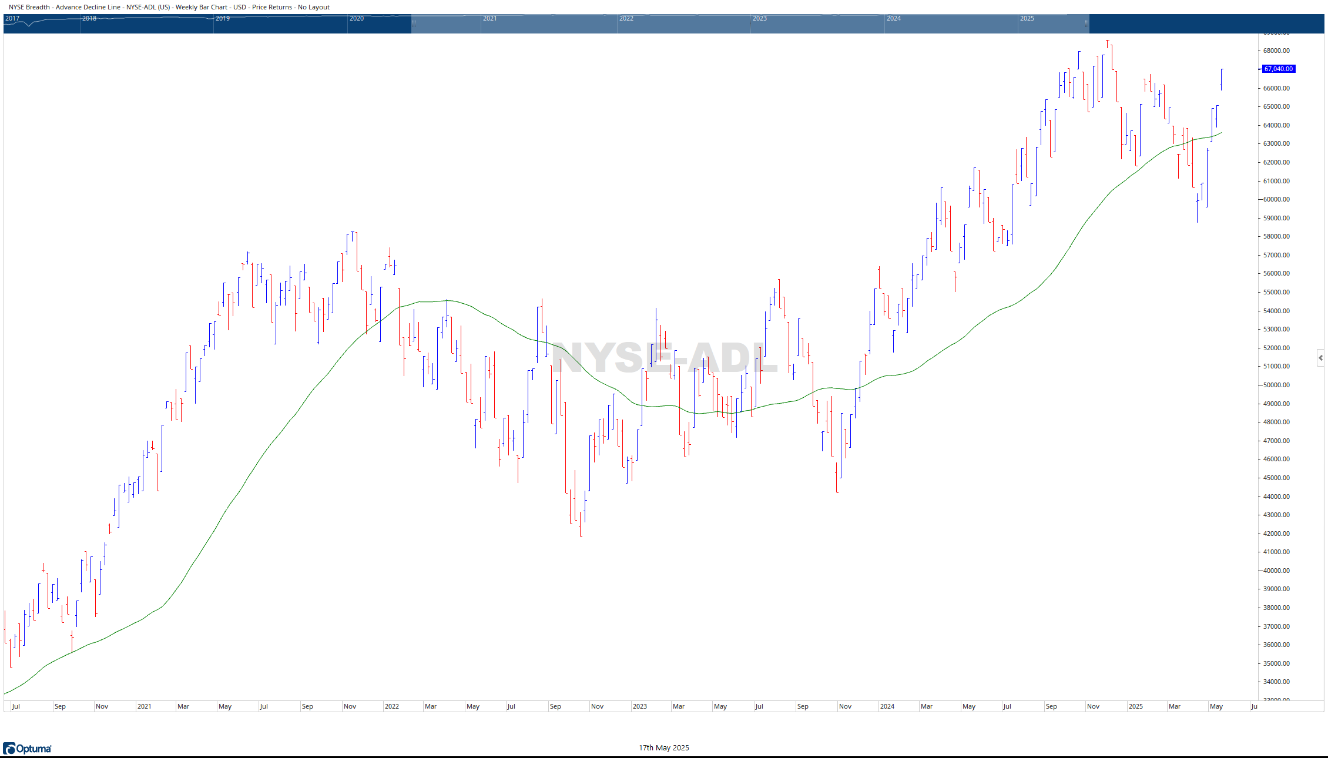Click the 67,040.00 current price label

[x=1279, y=69]
